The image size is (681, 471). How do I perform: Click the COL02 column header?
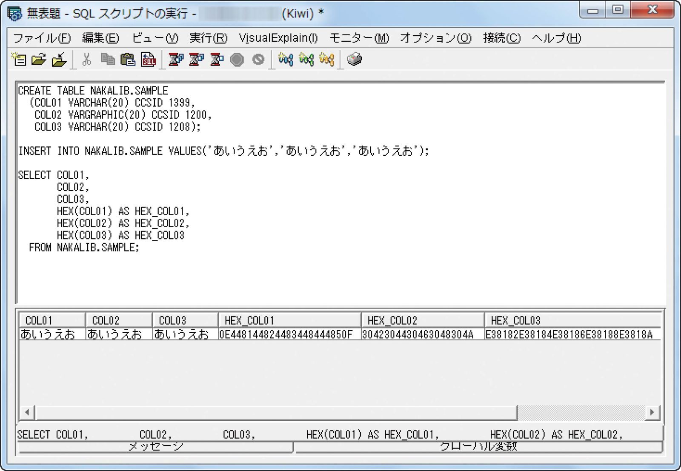pos(119,320)
